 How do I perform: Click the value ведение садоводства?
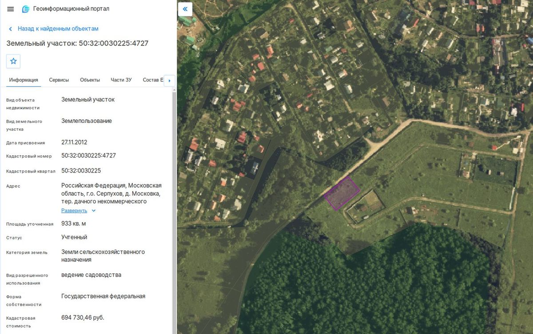tap(91, 275)
